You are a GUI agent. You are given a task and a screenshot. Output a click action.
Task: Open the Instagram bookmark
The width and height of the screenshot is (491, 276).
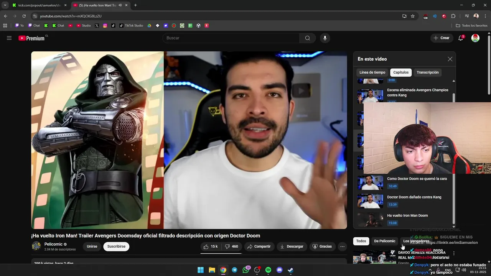tap(105, 26)
